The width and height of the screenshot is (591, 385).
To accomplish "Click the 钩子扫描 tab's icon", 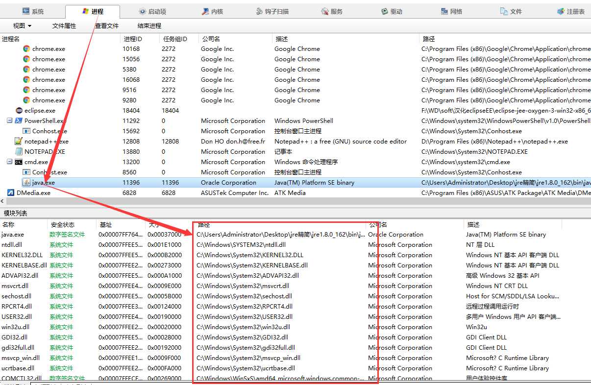I will coord(260,11).
